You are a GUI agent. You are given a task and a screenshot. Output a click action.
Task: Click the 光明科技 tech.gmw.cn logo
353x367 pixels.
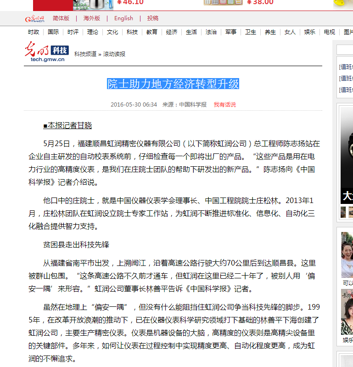tap(47, 52)
